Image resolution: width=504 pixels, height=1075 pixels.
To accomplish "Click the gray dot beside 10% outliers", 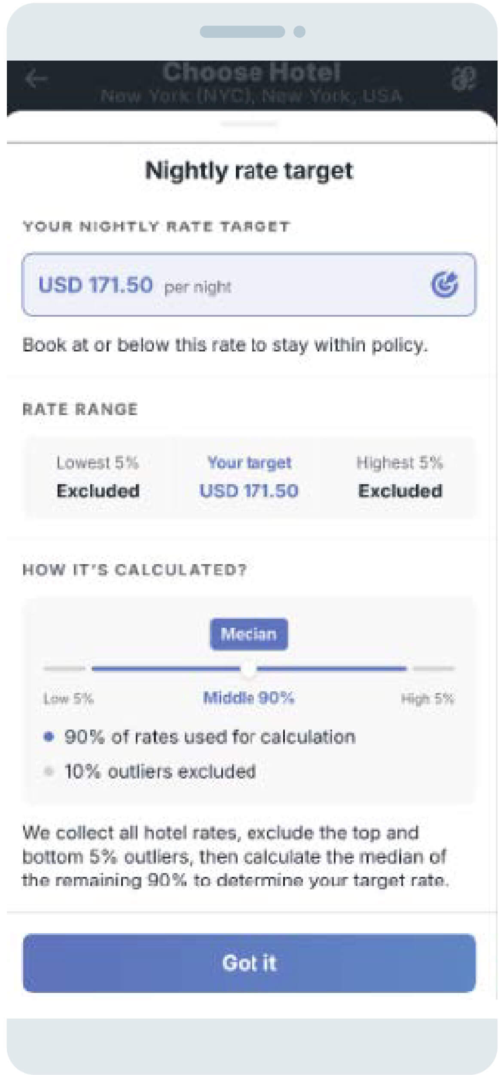I will click(49, 771).
